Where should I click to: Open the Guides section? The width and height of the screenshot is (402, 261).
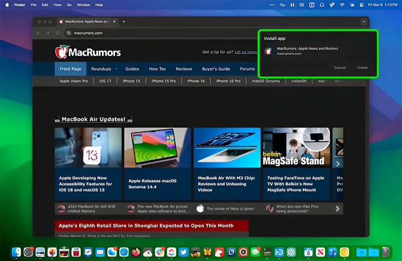132,69
